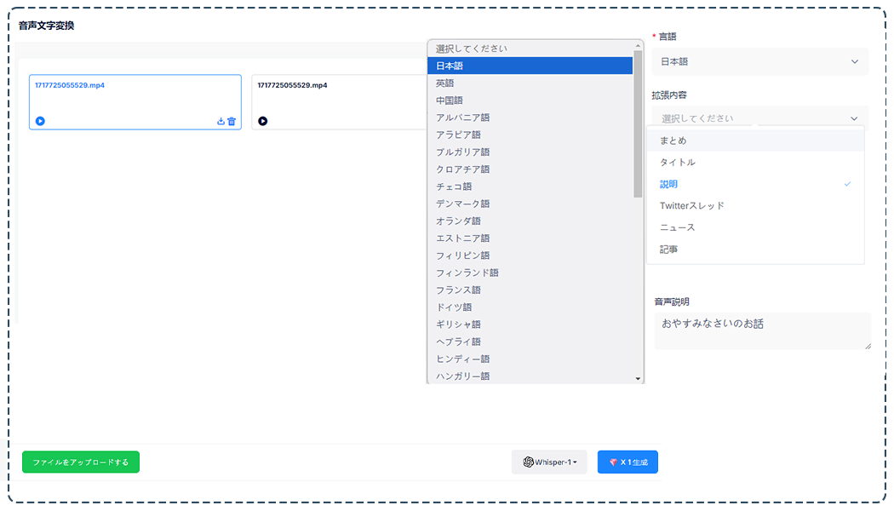Select the first 1717725055529.mp4 file name
This screenshot has height=511, width=894.
point(70,85)
